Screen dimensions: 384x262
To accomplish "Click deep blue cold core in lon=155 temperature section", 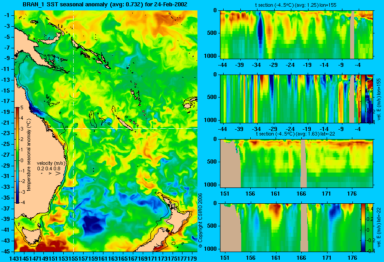I will pos(260,32).
